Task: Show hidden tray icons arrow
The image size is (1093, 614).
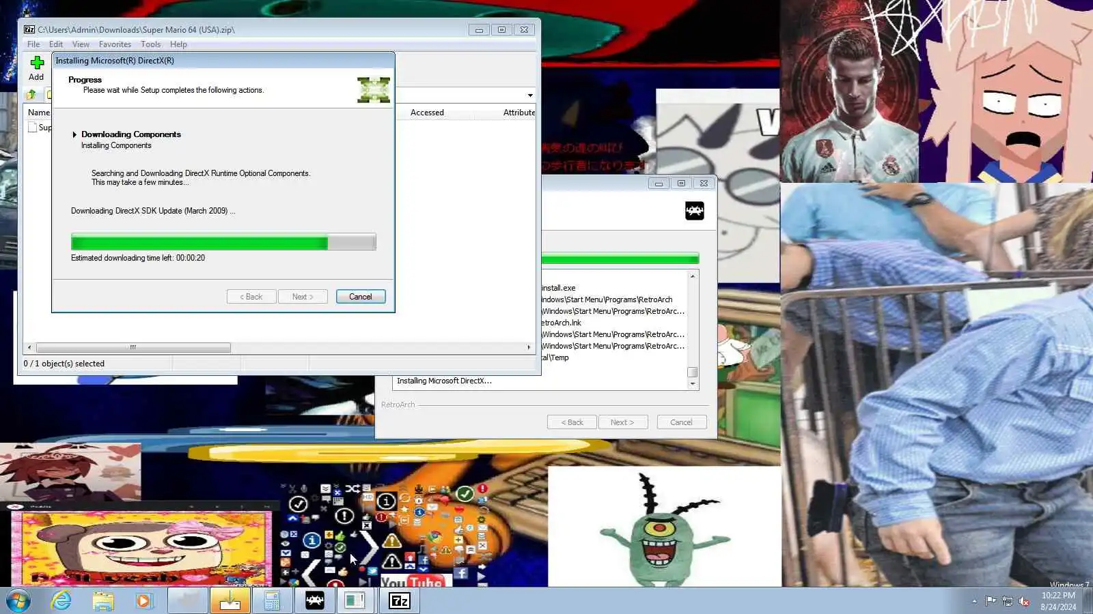Action: click(x=974, y=601)
